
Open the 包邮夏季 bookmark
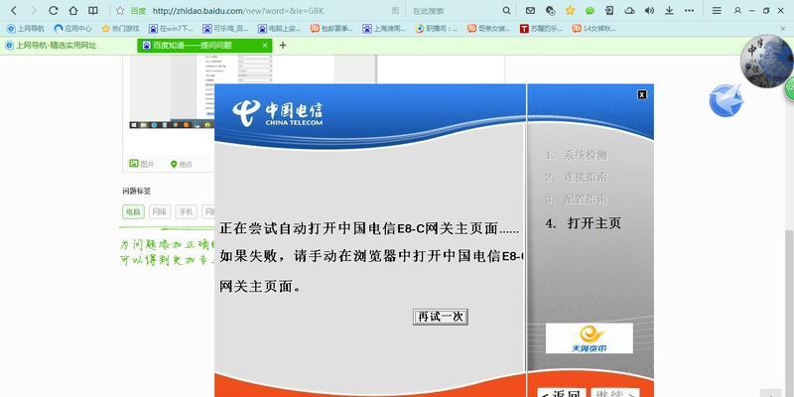pos(331,29)
